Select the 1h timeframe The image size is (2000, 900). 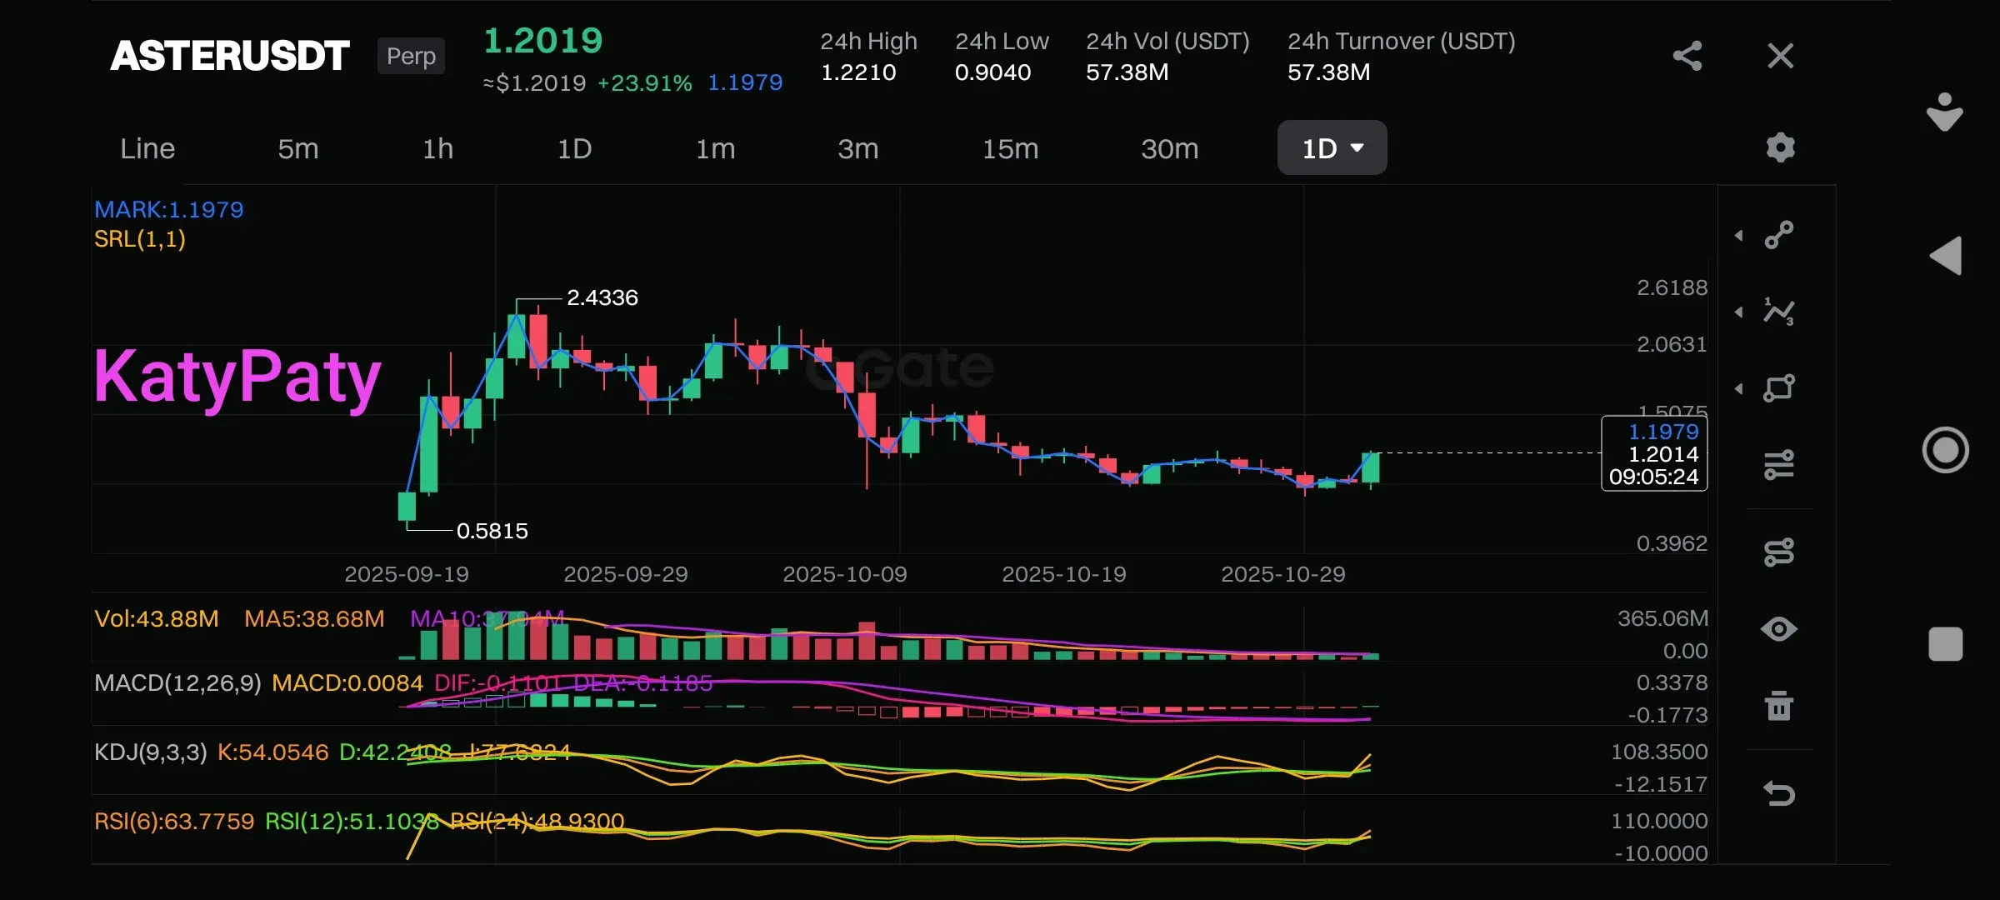click(437, 148)
